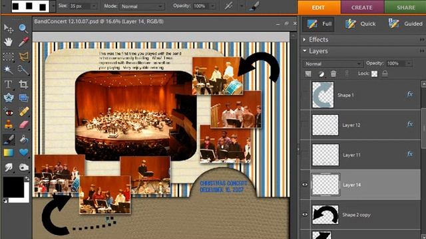Switch to CREATE tab

click(362, 7)
